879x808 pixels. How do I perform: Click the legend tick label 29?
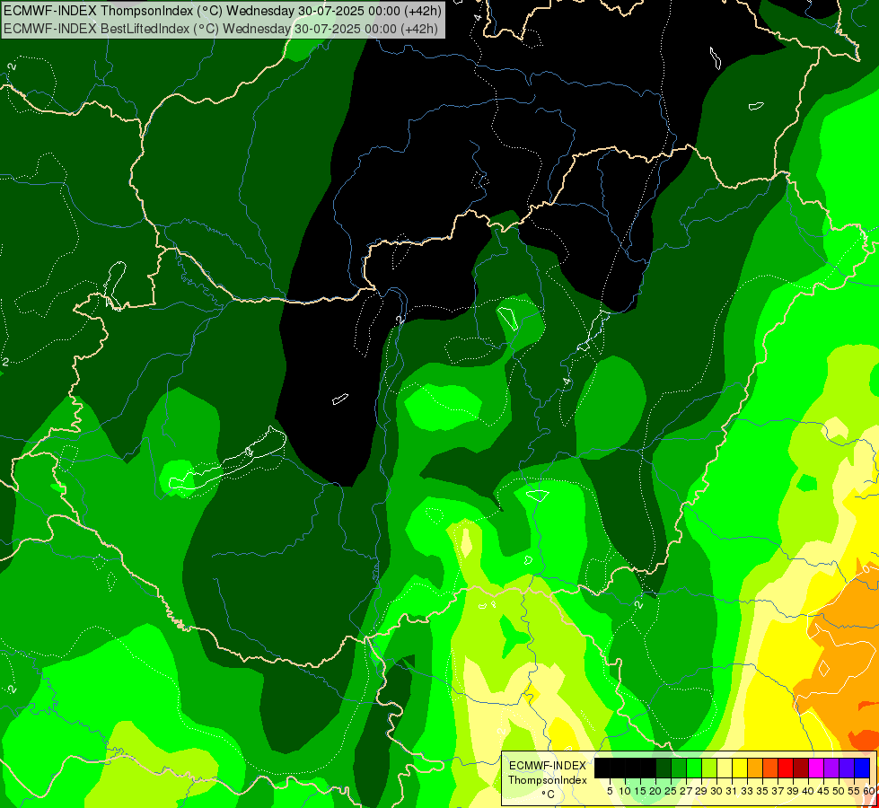pos(701,791)
